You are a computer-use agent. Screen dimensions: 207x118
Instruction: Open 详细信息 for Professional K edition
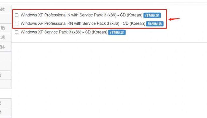152,15
